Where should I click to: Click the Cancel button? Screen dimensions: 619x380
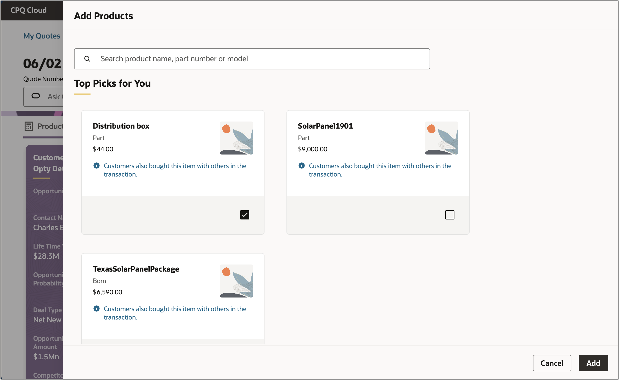[552, 363]
